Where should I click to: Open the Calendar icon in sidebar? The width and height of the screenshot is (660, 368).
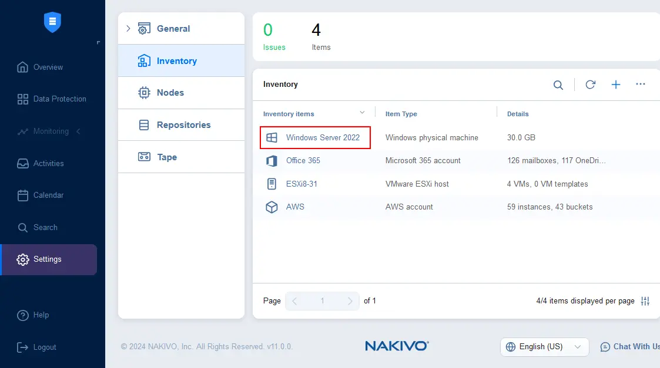click(23, 195)
